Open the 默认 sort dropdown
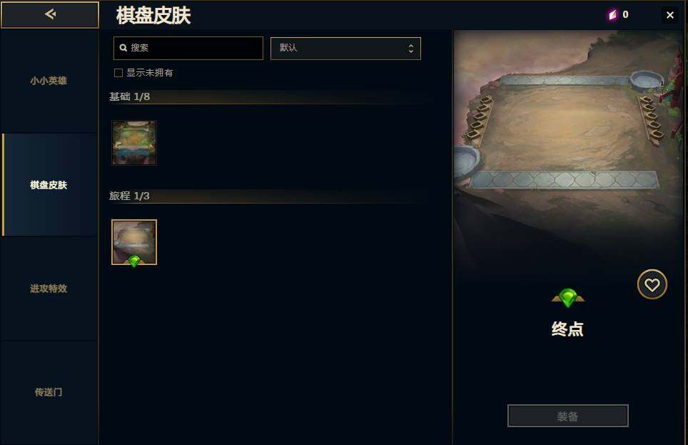 (x=345, y=49)
